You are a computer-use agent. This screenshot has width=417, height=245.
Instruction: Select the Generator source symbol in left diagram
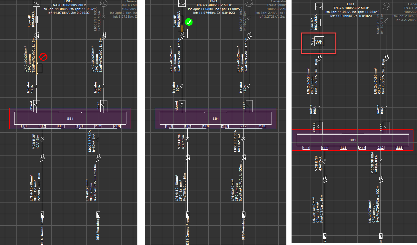[104, 3]
